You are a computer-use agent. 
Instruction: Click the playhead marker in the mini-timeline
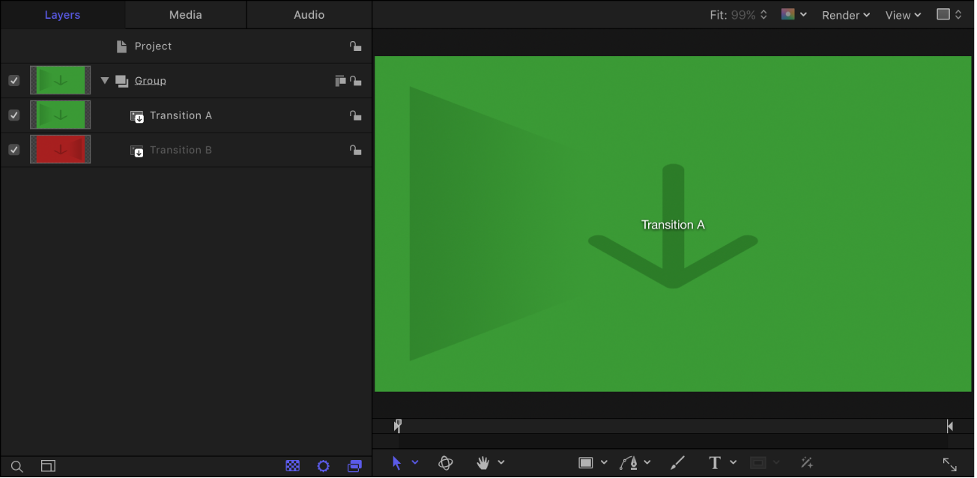click(396, 425)
